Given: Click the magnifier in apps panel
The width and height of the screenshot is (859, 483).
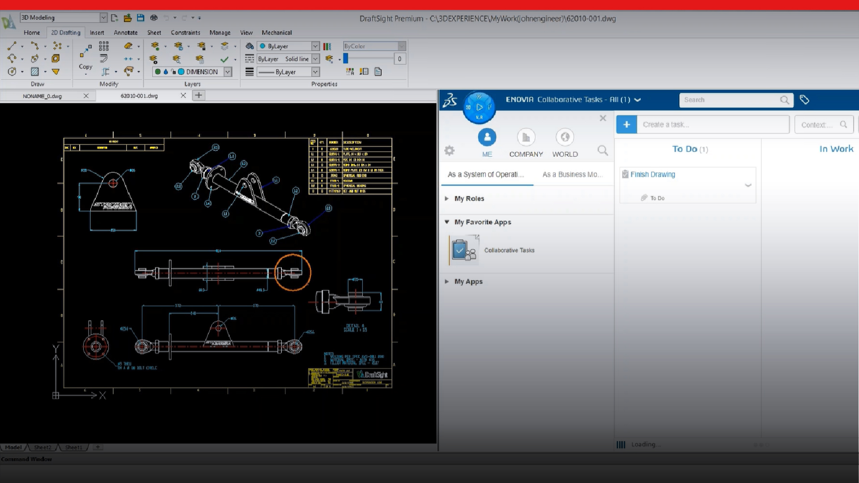Looking at the screenshot, I should [603, 151].
